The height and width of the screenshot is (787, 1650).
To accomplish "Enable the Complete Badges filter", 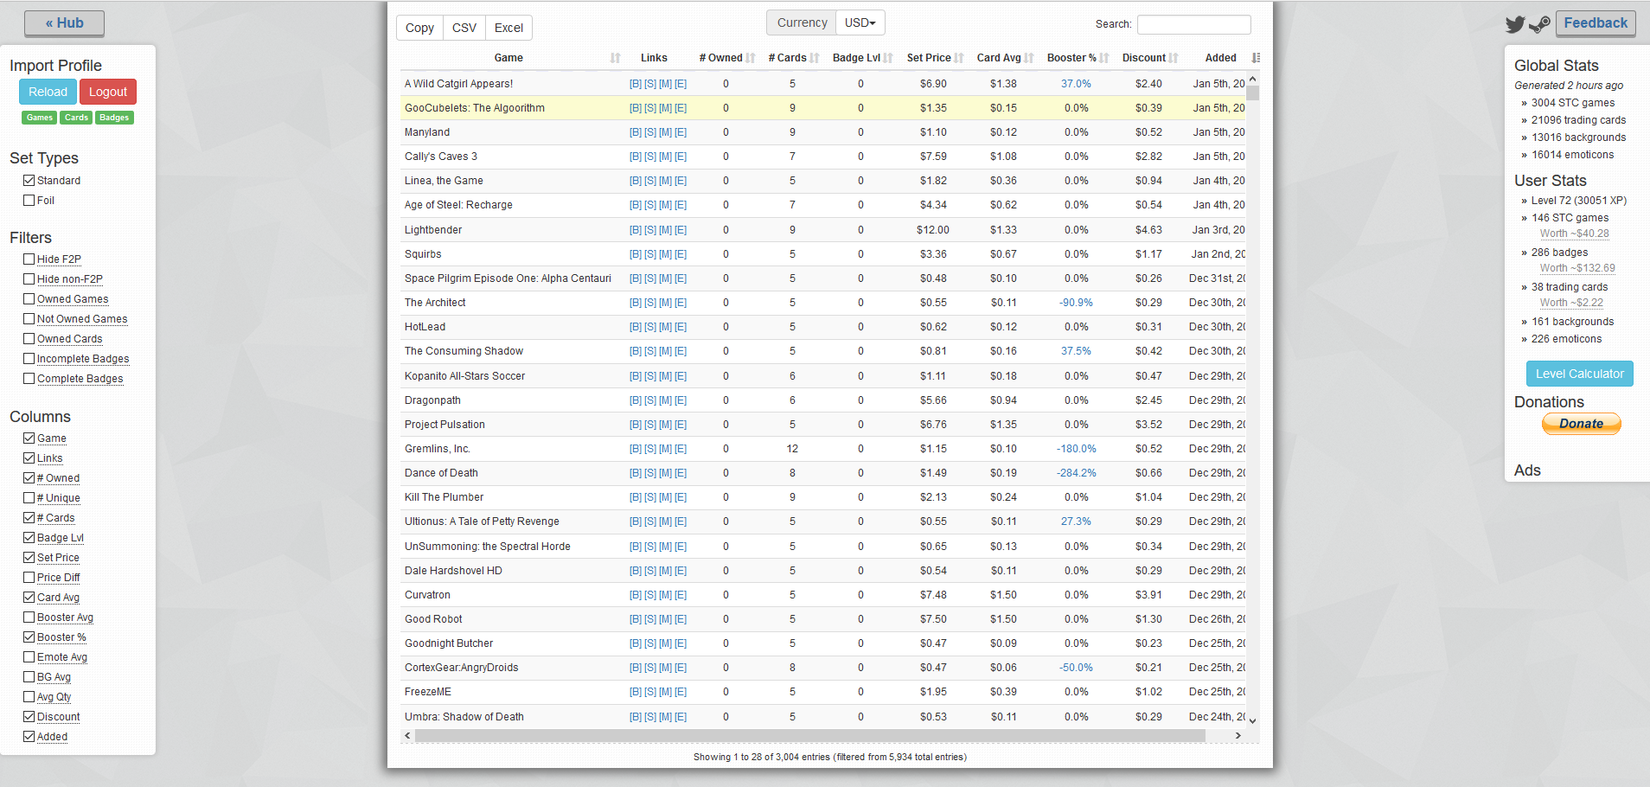I will pos(29,378).
